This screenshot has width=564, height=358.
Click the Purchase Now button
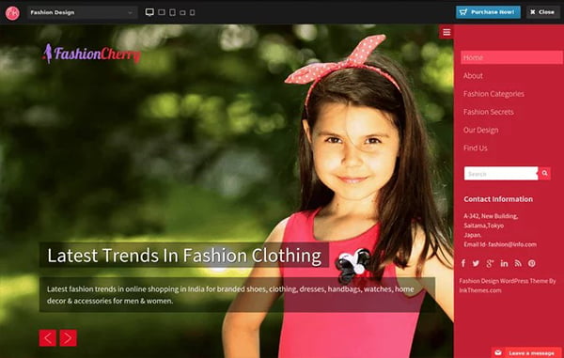click(488, 12)
